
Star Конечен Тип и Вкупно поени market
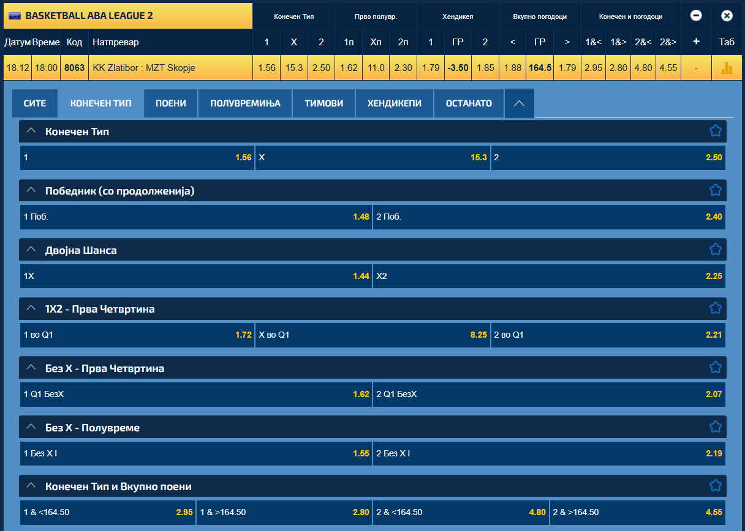[715, 486]
